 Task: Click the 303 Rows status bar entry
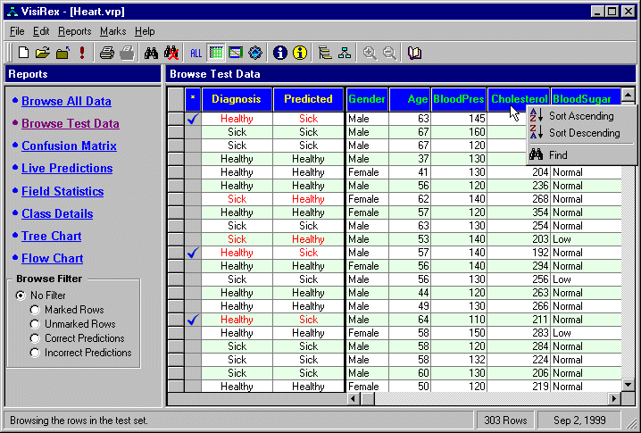[505, 421]
